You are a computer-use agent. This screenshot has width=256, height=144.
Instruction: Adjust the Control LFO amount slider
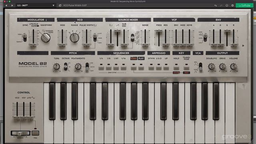(x=30, y=117)
